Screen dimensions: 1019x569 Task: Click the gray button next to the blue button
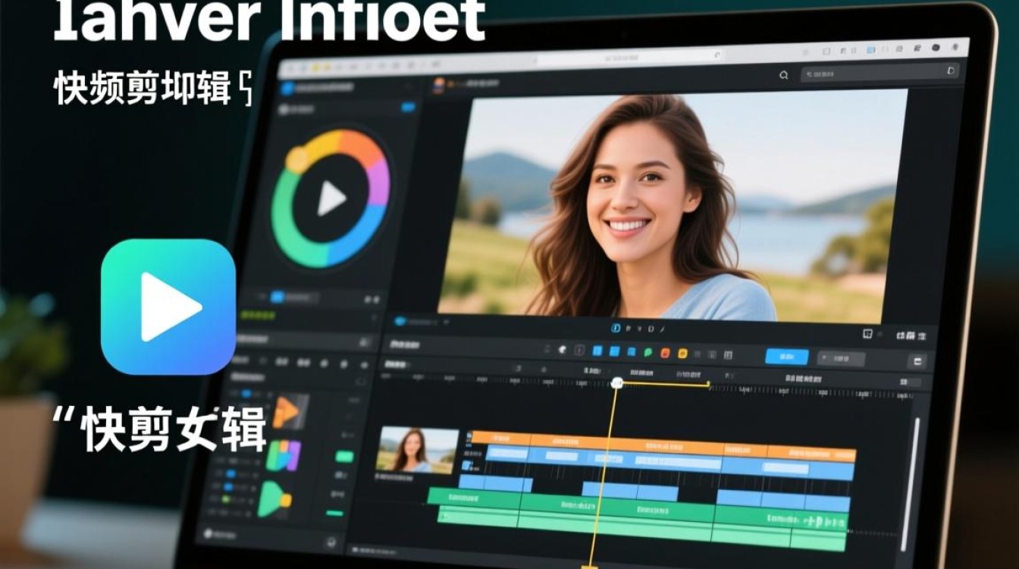(840, 358)
